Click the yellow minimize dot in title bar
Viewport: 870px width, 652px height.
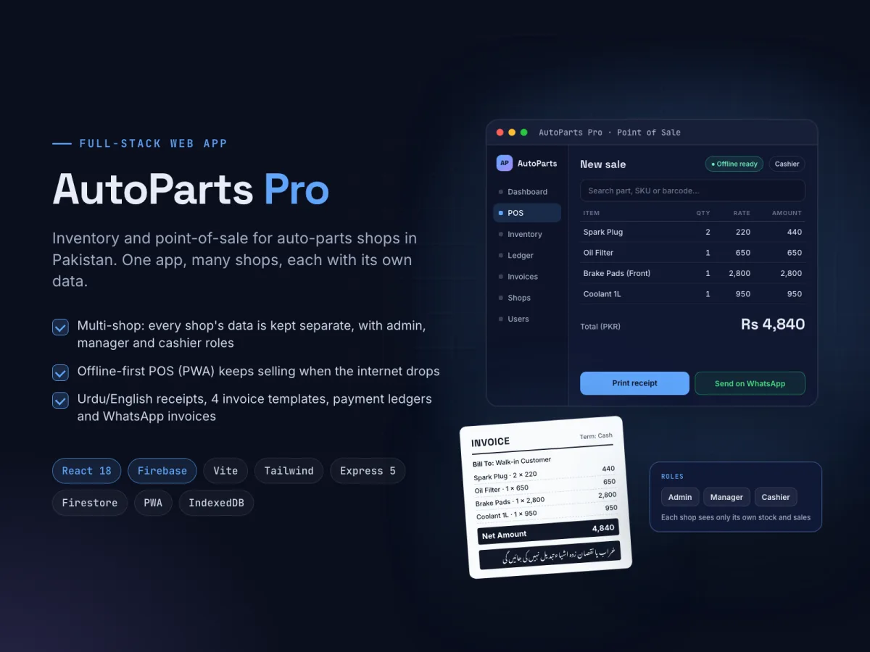512,133
